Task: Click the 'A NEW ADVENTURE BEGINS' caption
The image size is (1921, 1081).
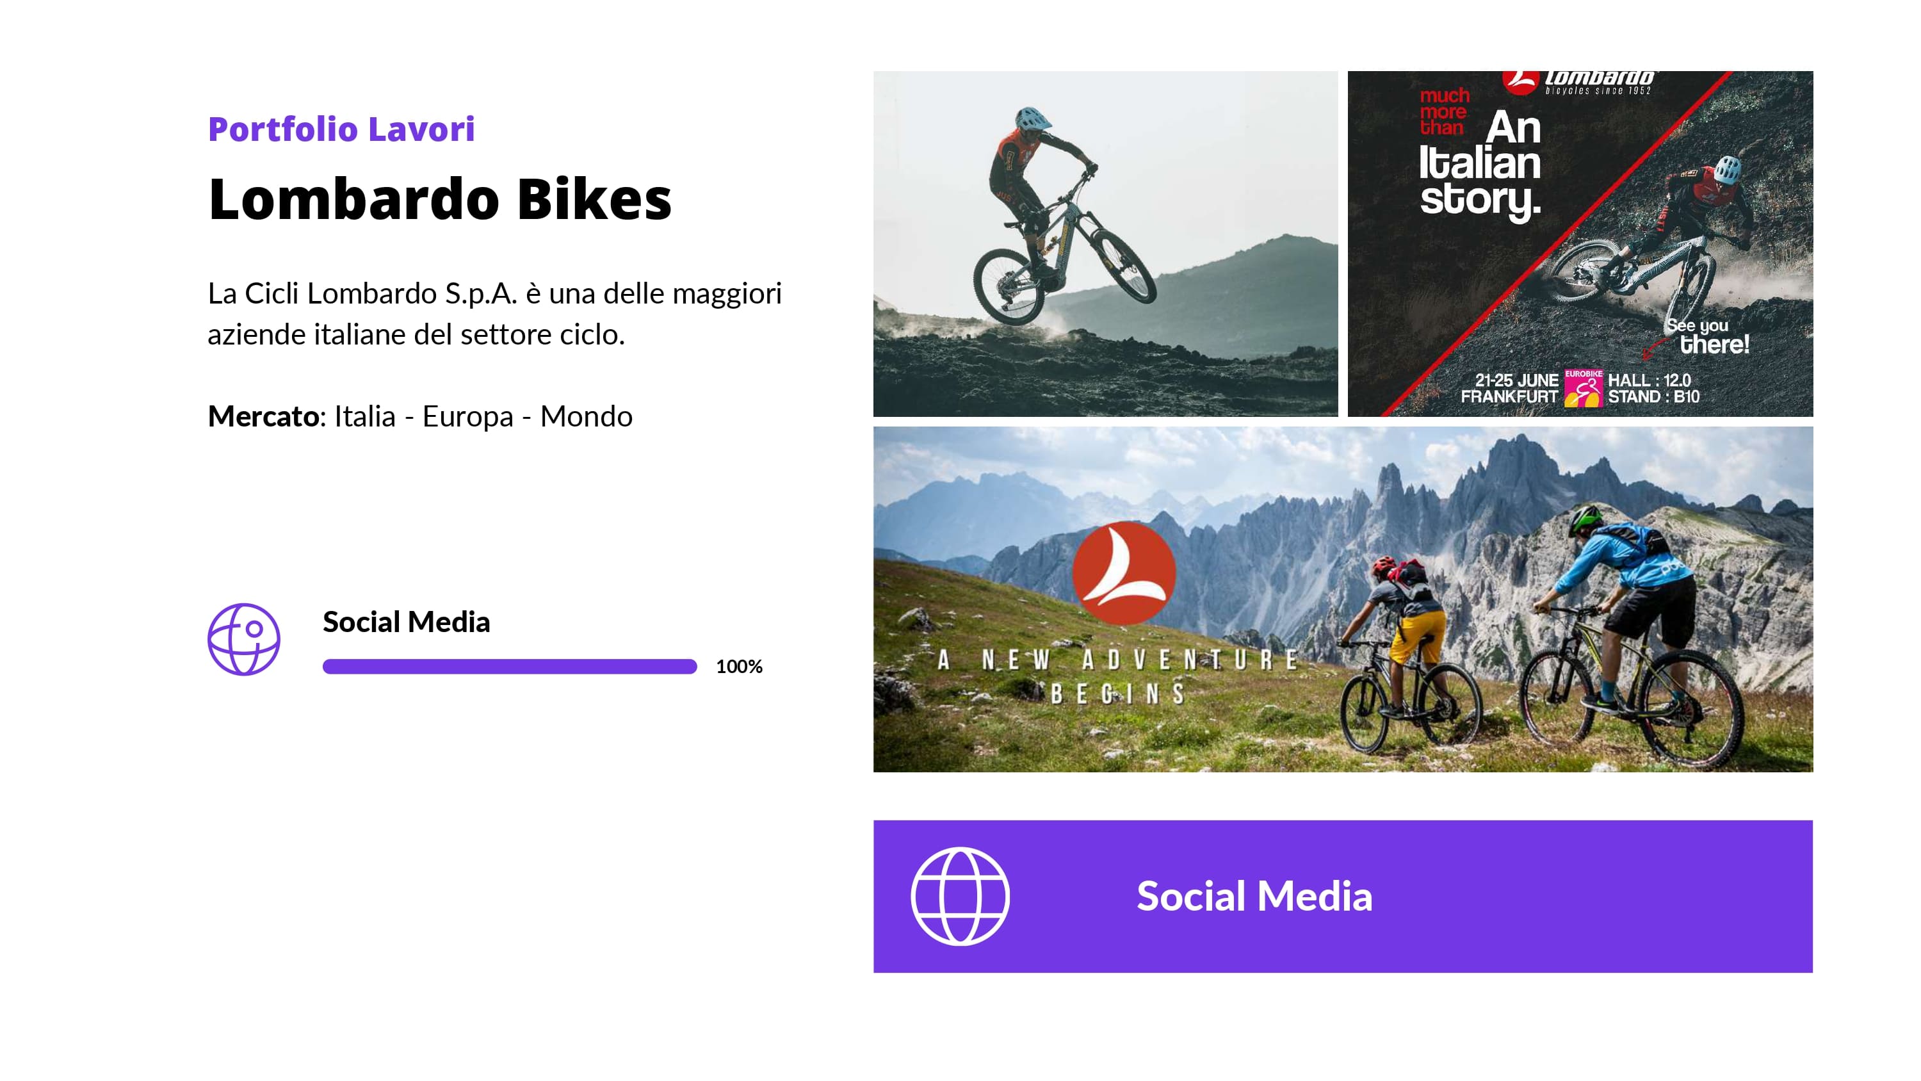Action: 1116,676
